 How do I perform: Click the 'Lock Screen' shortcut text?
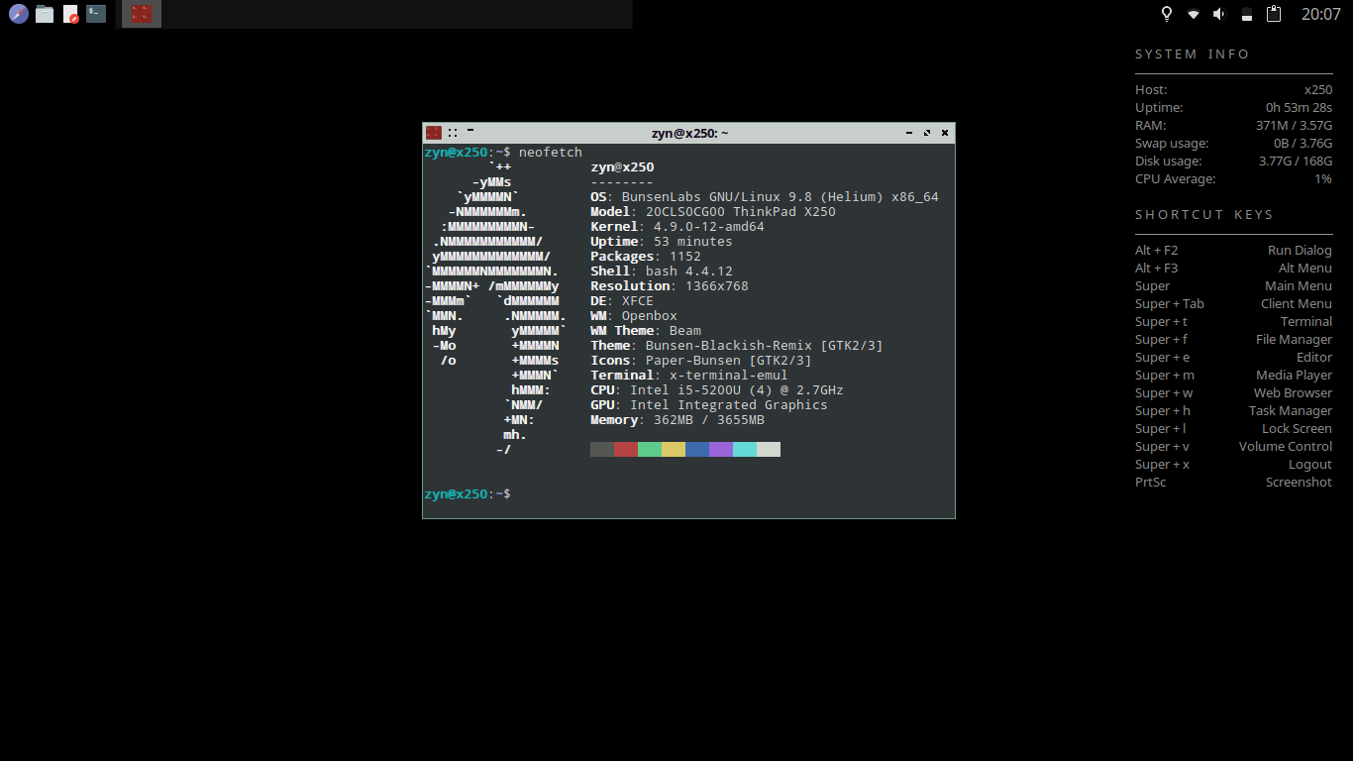pos(1297,429)
